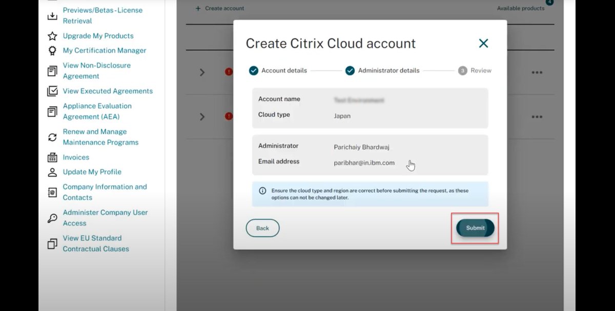The image size is (615, 311).
Task: Click the document icon for View Non-Disclosure Agreement
Action: click(52, 70)
